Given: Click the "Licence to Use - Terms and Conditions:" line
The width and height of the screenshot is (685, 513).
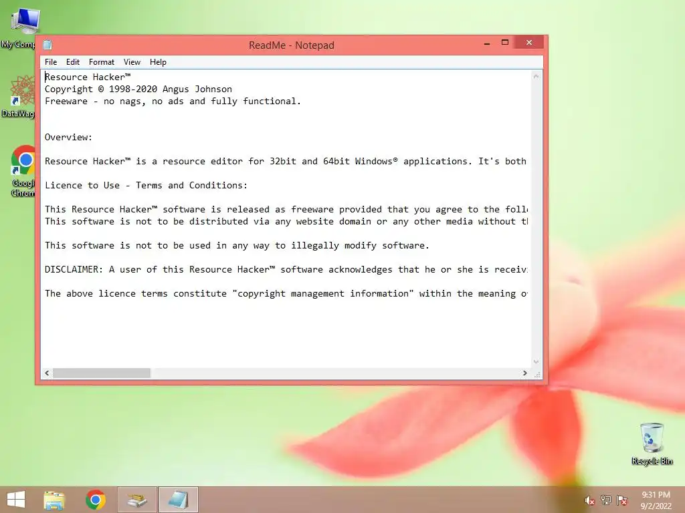Looking at the screenshot, I should 146,185.
